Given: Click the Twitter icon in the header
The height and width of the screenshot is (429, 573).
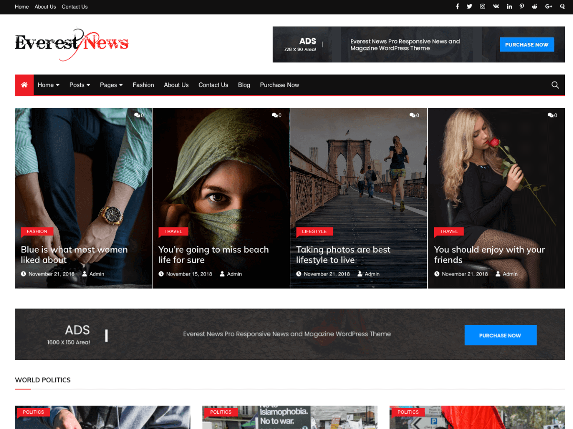Looking at the screenshot, I should 469,6.
